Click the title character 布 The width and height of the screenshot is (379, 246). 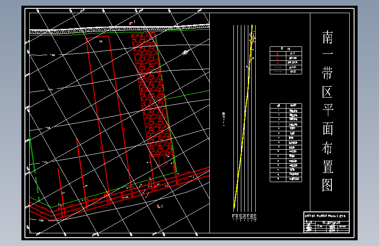tap(327, 148)
